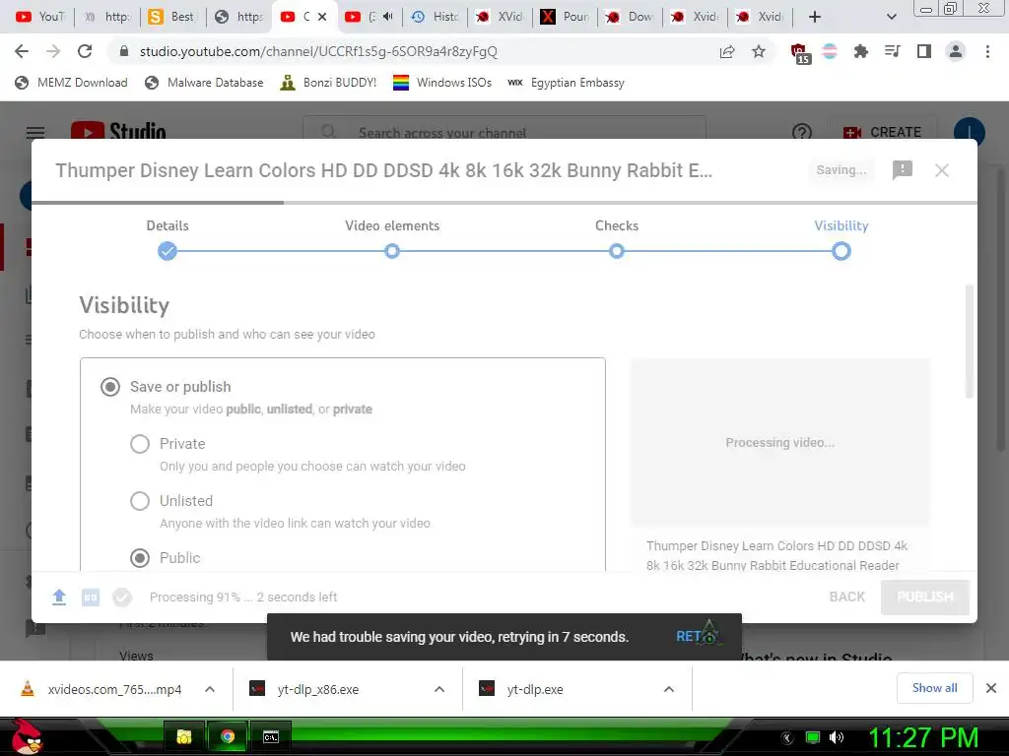Screen dimensions: 1009x756
Task: Go forward in browser history
Action: click(53, 51)
